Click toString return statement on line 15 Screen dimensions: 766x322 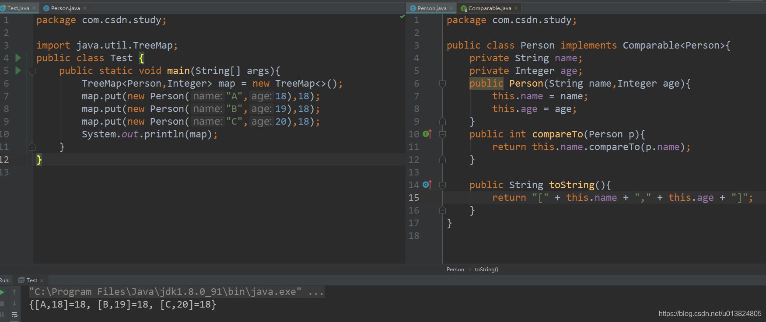pos(623,197)
